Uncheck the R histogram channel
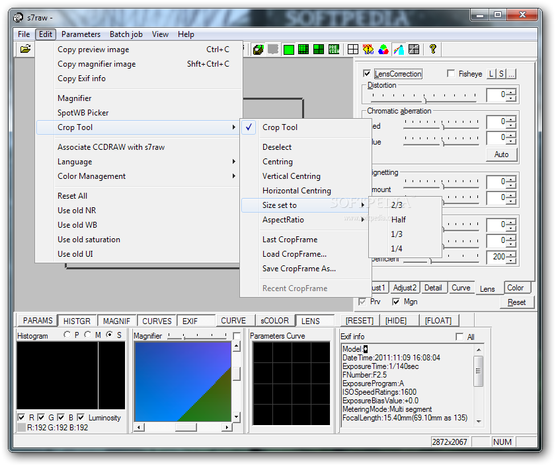 click(21, 418)
